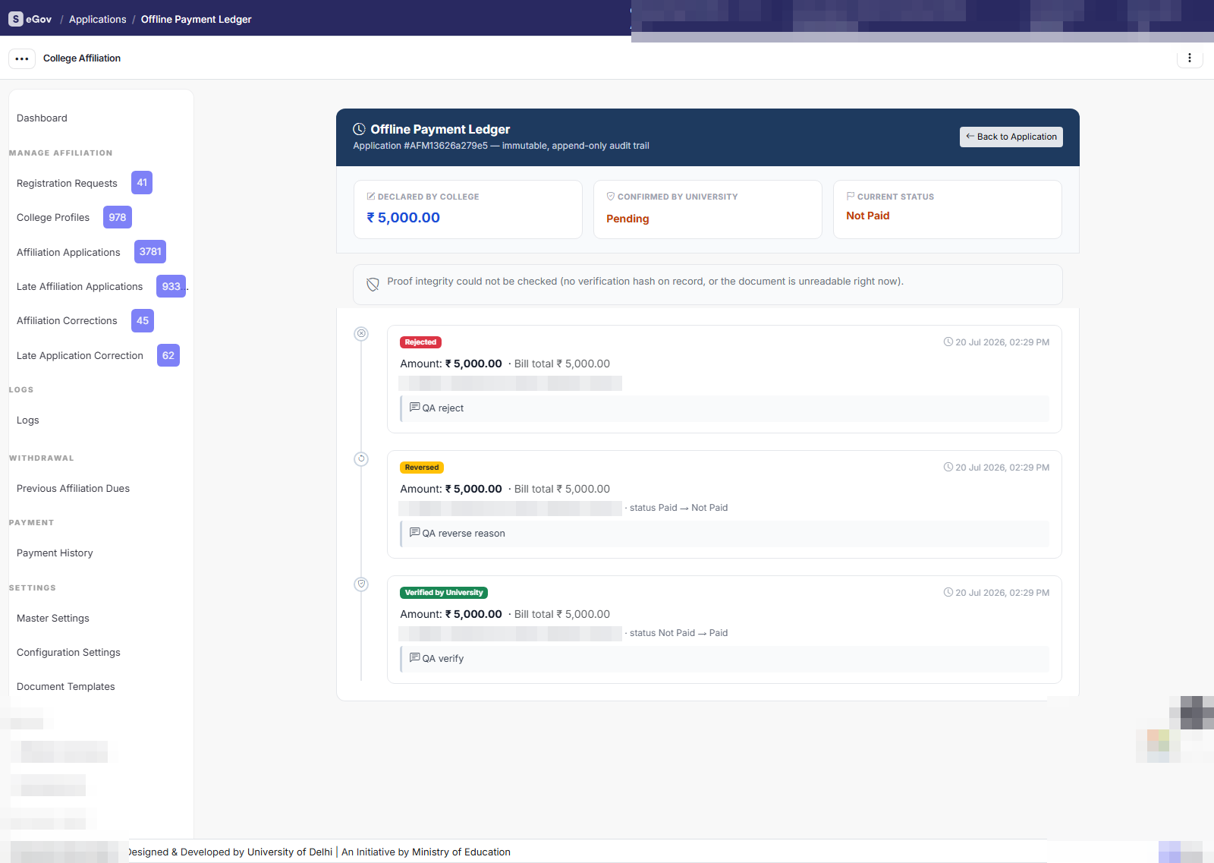Click the College Affiliation header title
The height and width of the screenshot is (863, 1214).
click(82, 58)
